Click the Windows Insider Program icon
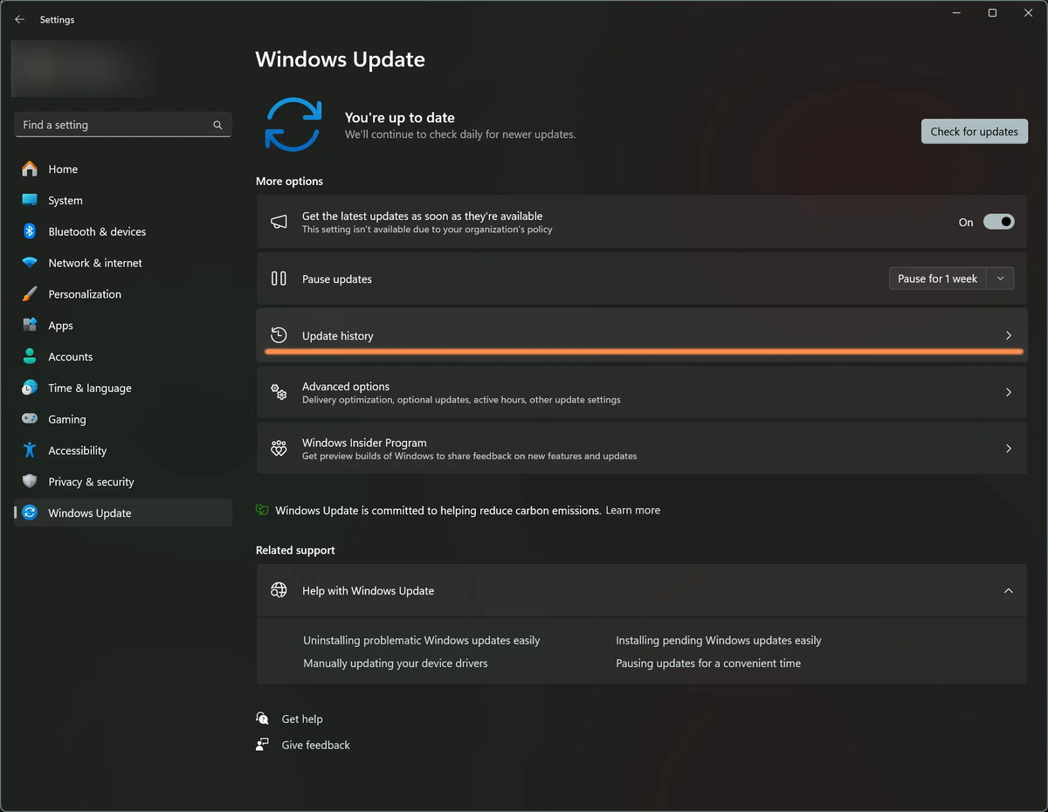 279,449
